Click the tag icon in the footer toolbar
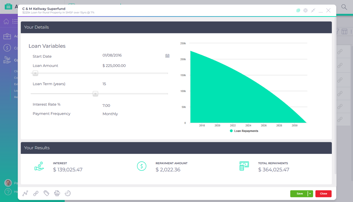 coord(46,193)
